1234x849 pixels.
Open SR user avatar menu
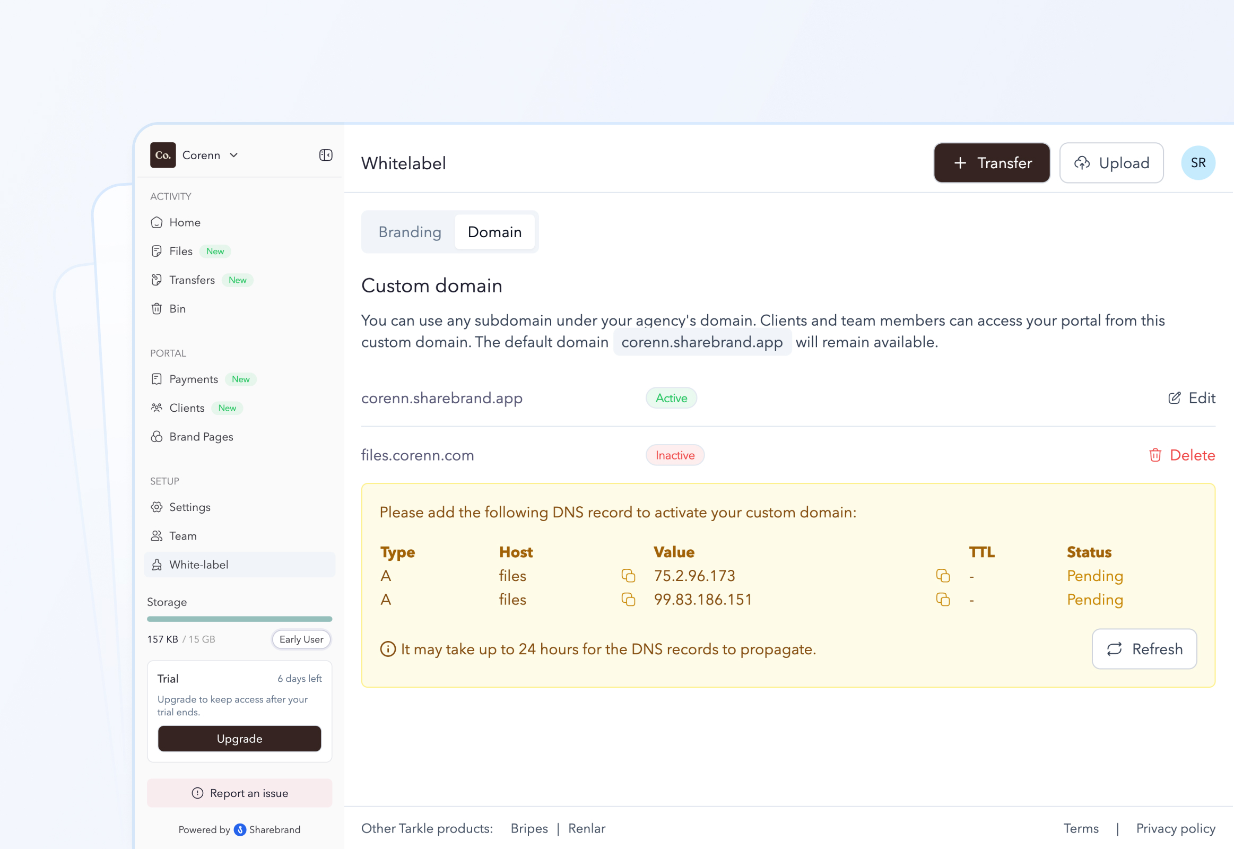pyautogui.click(x=1198, y=163)
